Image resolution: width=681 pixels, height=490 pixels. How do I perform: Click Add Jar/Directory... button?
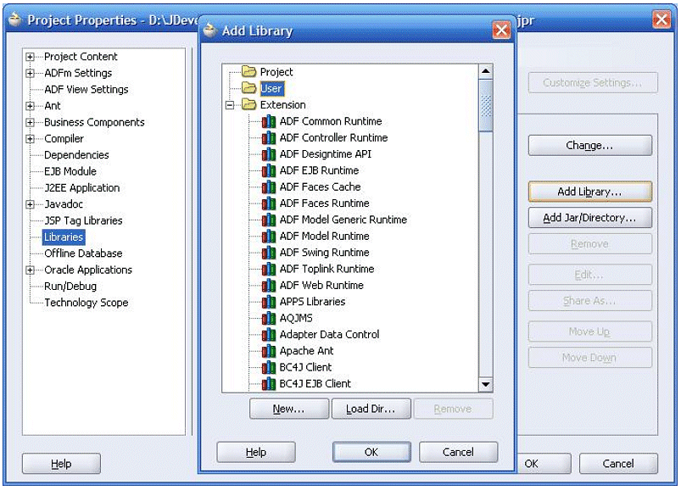pos(589,217)
